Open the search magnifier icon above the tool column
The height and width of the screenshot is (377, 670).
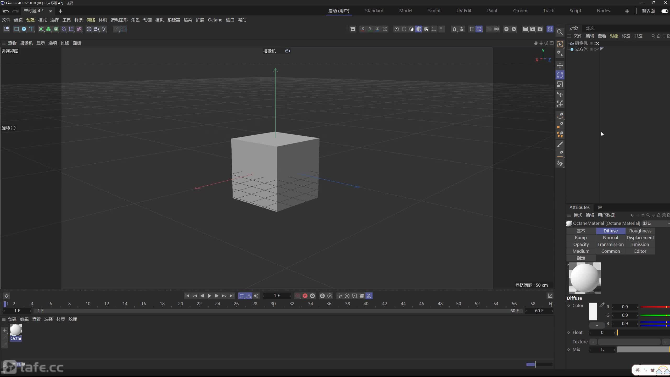pyautogui.click(x=560, y=32)
